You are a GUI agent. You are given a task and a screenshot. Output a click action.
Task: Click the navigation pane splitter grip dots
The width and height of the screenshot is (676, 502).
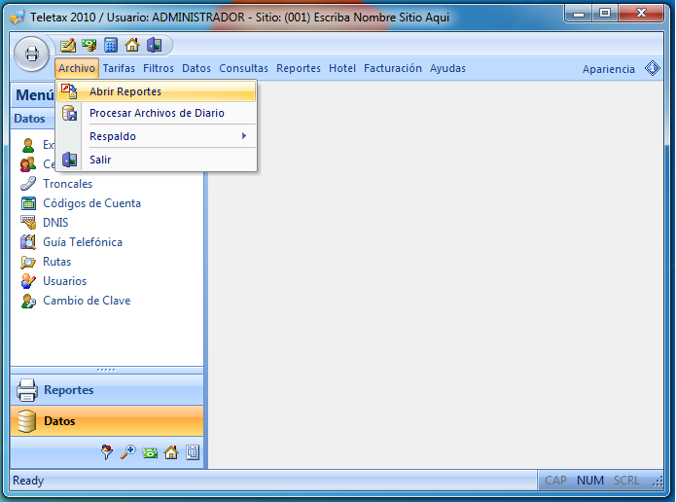tap(106, 370)
